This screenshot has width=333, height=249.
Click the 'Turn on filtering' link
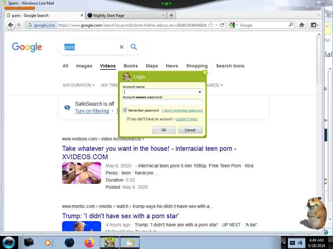click(92, 111)
